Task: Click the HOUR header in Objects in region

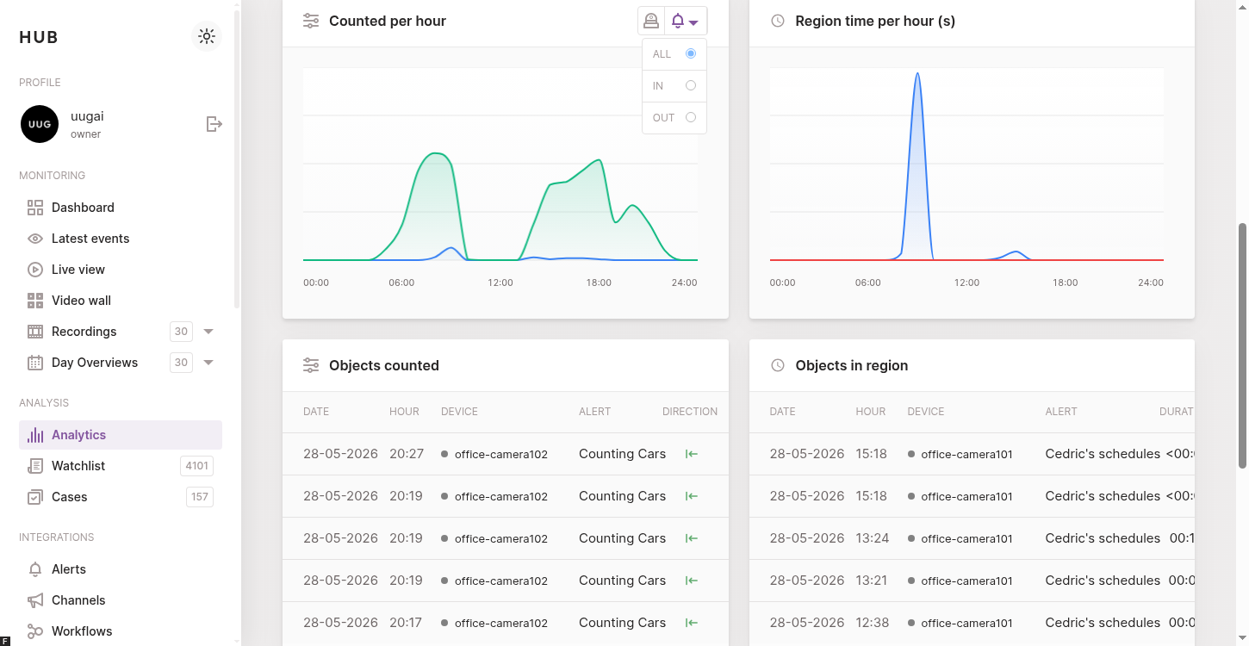Action: (871, 412)
